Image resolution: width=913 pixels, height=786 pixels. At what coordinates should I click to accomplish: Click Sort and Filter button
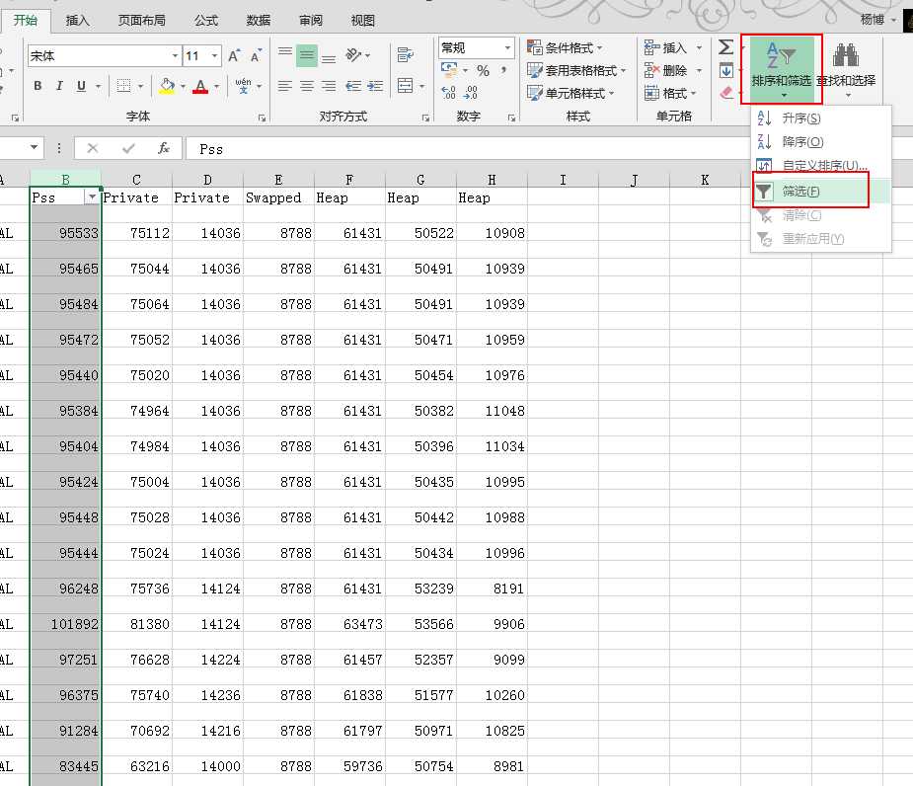(782, 68)
